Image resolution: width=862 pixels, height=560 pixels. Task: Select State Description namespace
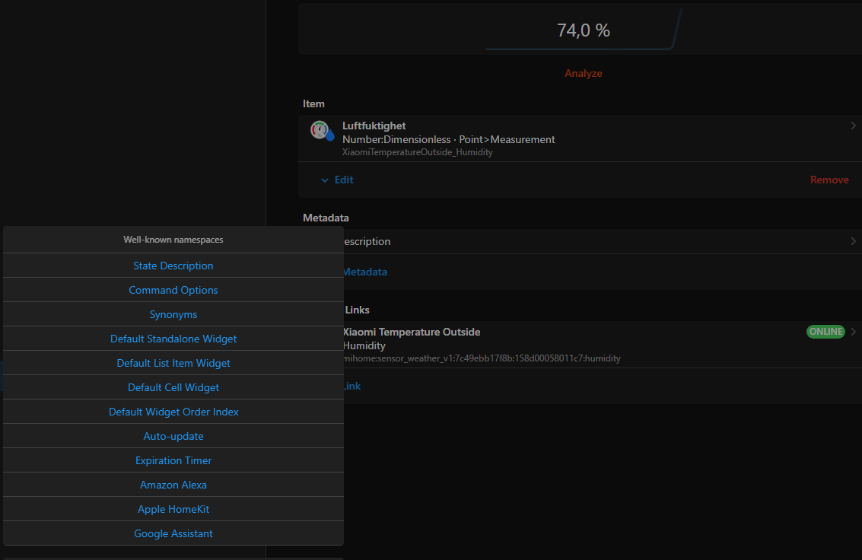pyautogui.click(x=173, y=266)
